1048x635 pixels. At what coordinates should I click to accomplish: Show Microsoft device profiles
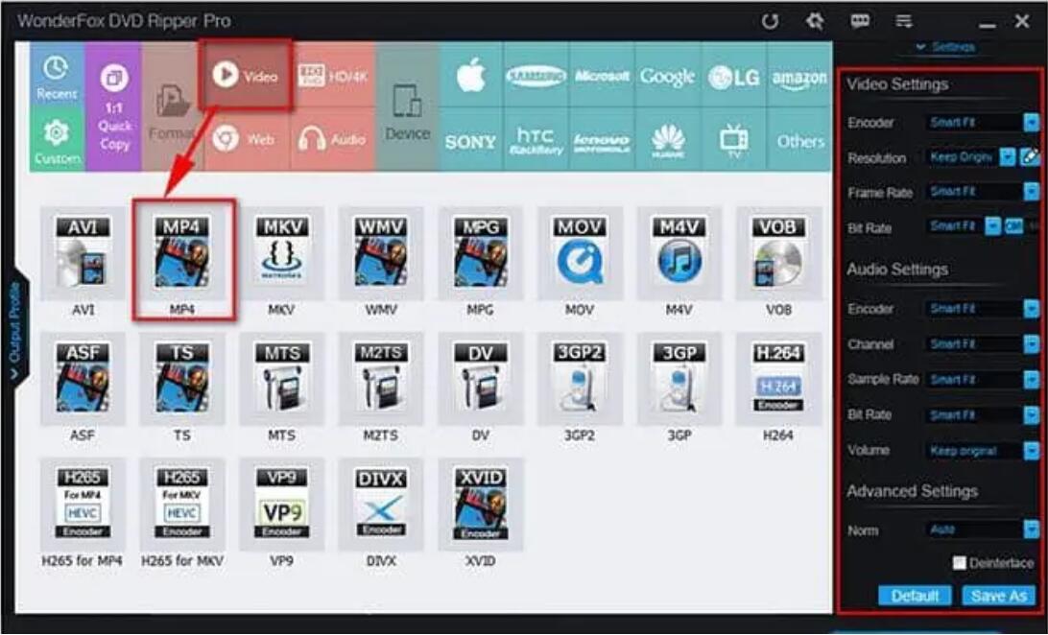tap(602, 76)
